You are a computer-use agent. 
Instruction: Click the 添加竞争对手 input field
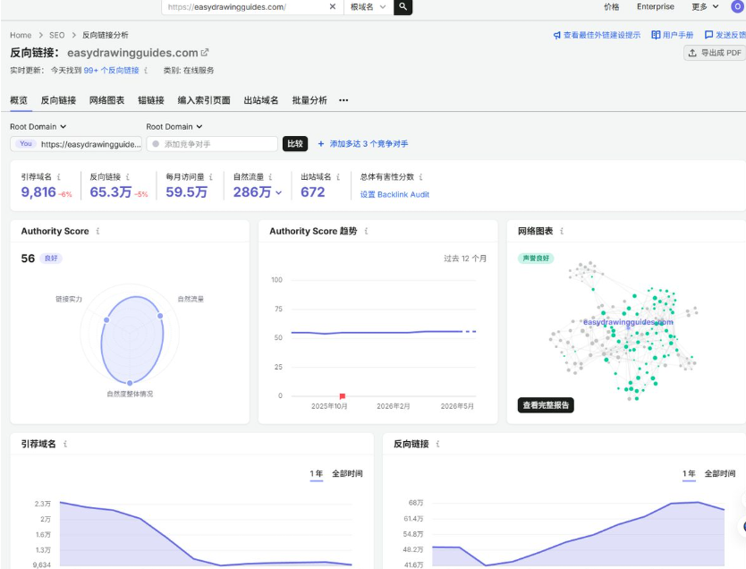pyautogui.click(x=212, y=144)
